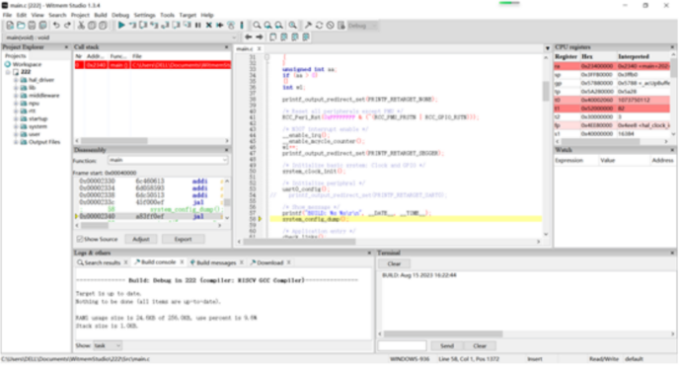
Task: Open the Build menu
Action: 101,15
